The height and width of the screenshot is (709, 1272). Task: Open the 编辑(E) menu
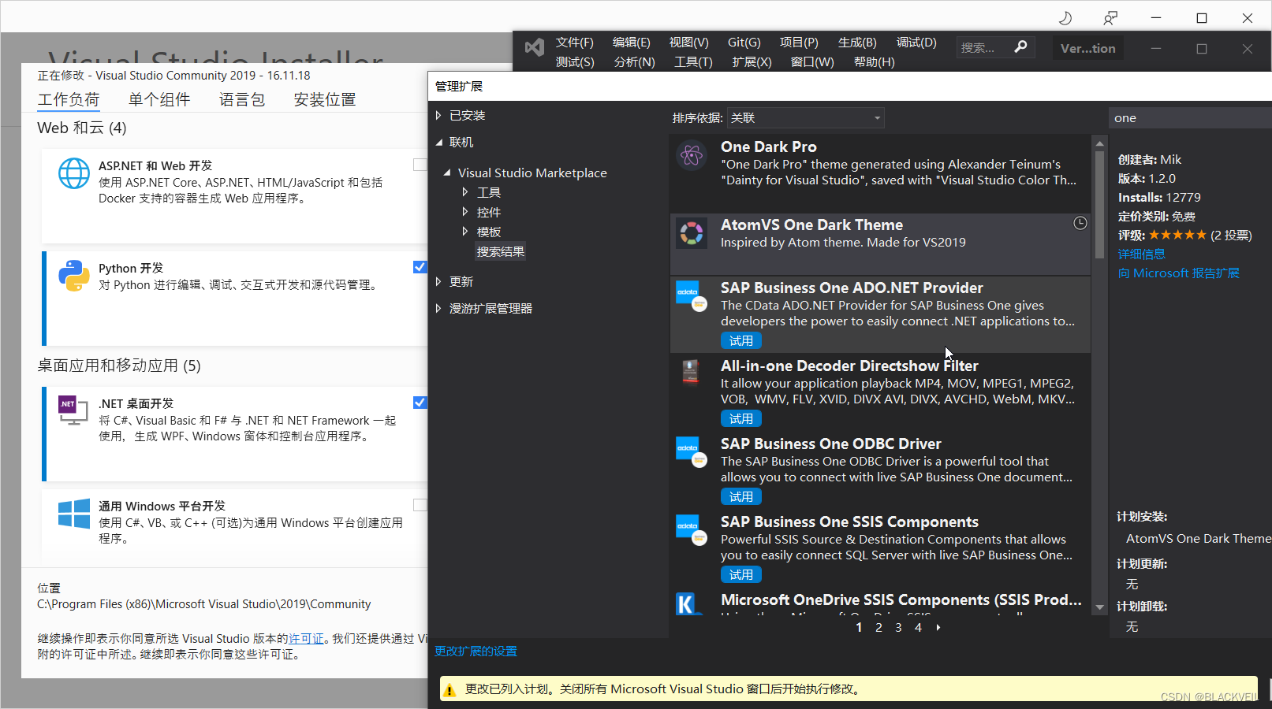[x=631, y=43]
